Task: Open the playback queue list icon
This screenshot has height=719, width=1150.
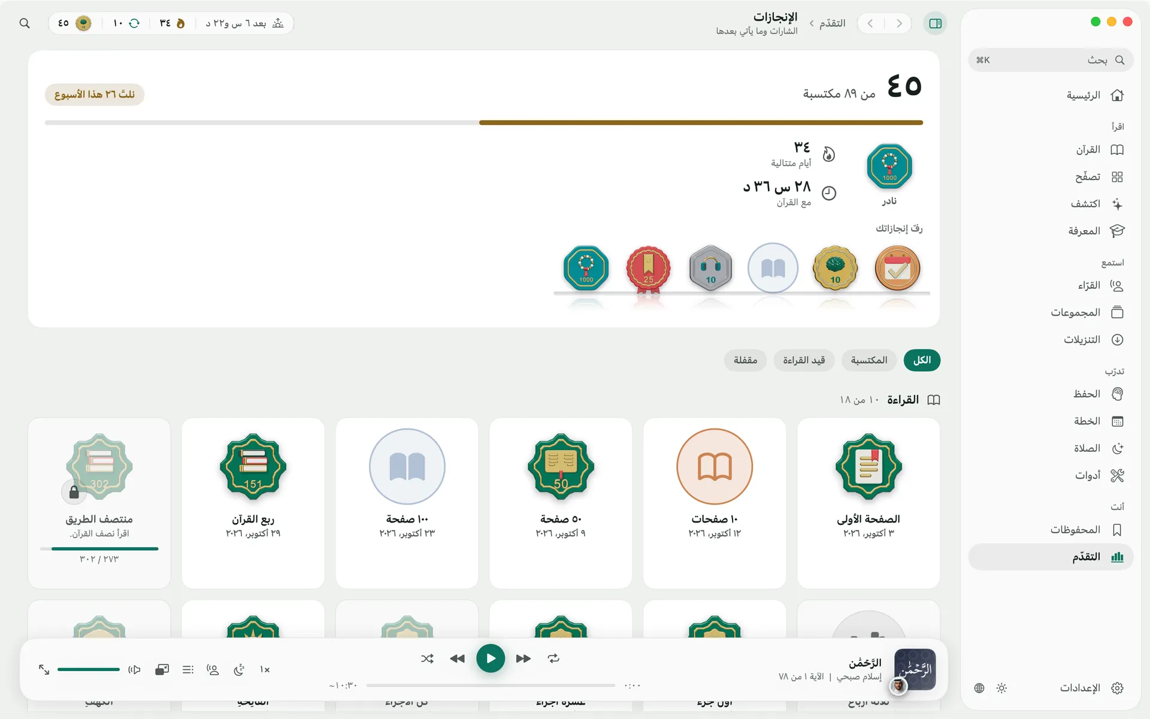Action: (x=188, y=669)
